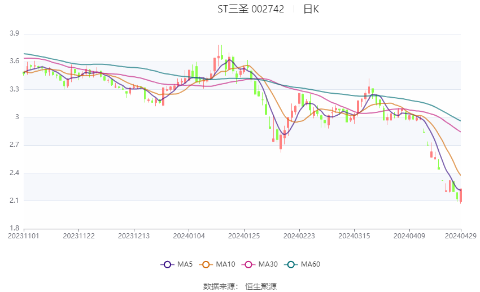Viewport: 480px width, 292px height.
Task: Toggle the MA5 legend series
Action: (x=174, y=264)
